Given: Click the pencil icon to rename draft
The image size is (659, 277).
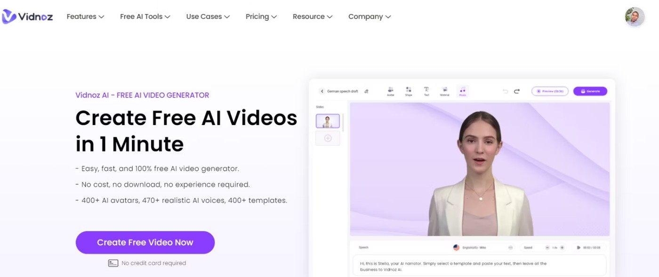Looking at the screenshot, I should 367,91.
